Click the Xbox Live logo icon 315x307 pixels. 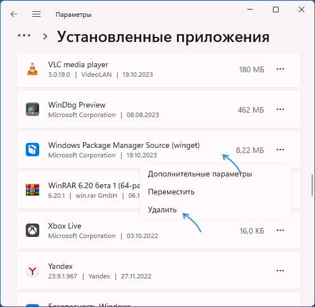[33, 230]
